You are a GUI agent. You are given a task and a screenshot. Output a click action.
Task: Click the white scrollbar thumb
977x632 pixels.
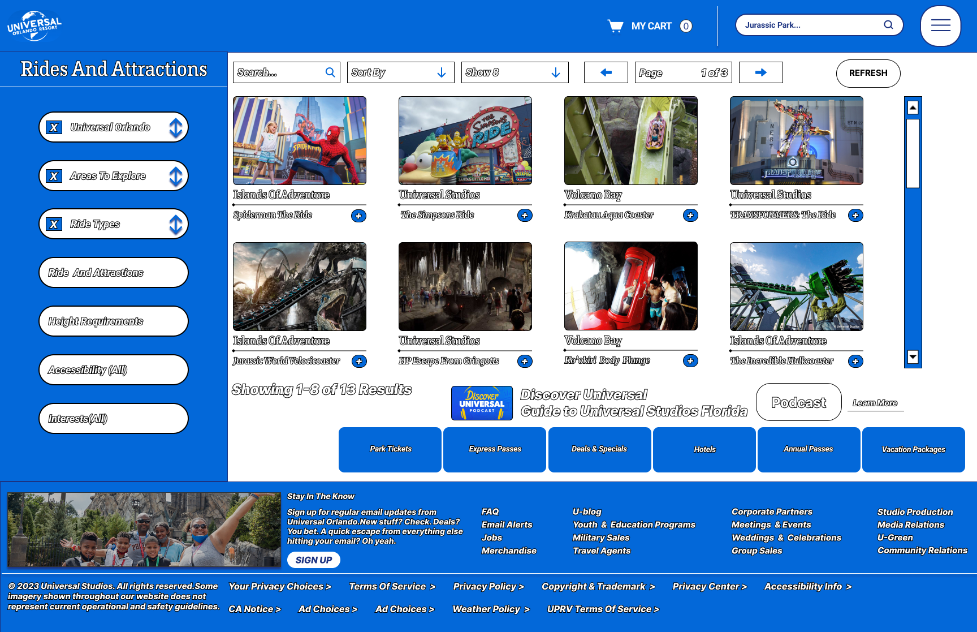coord(913,153)
